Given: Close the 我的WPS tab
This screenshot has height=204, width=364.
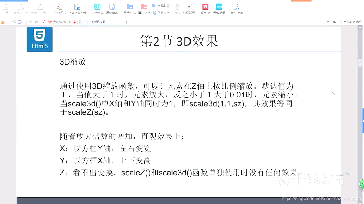Looking at the screenshot, I should [70, 22].
